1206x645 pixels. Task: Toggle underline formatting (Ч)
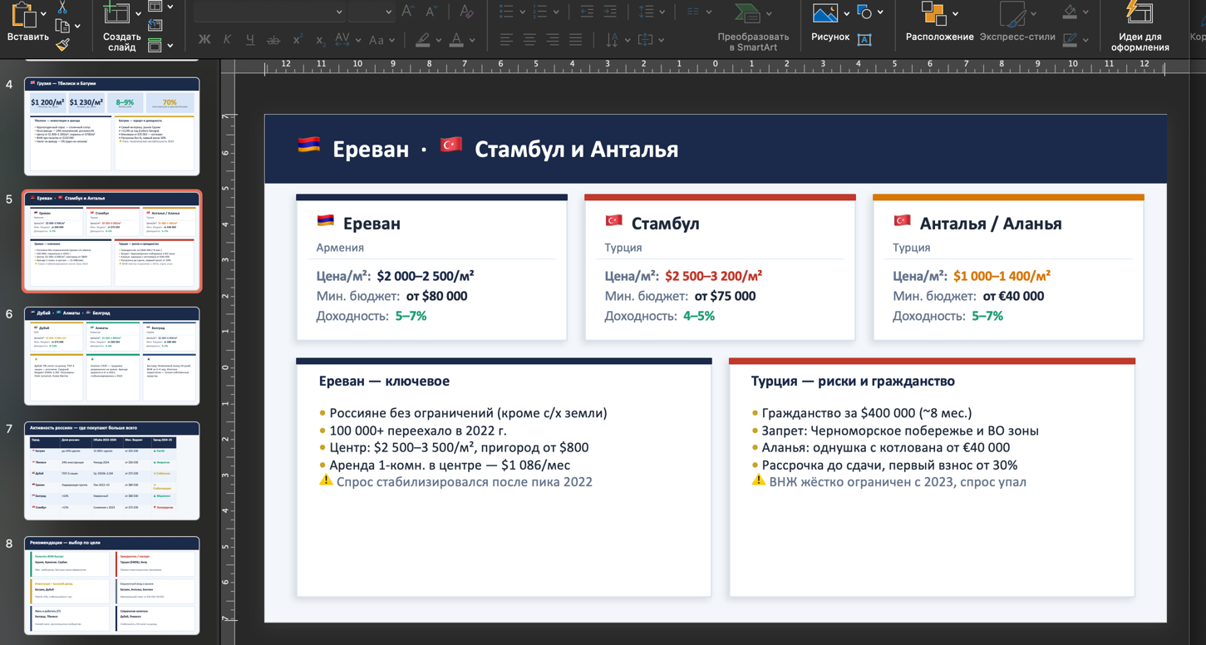(250, 39)
